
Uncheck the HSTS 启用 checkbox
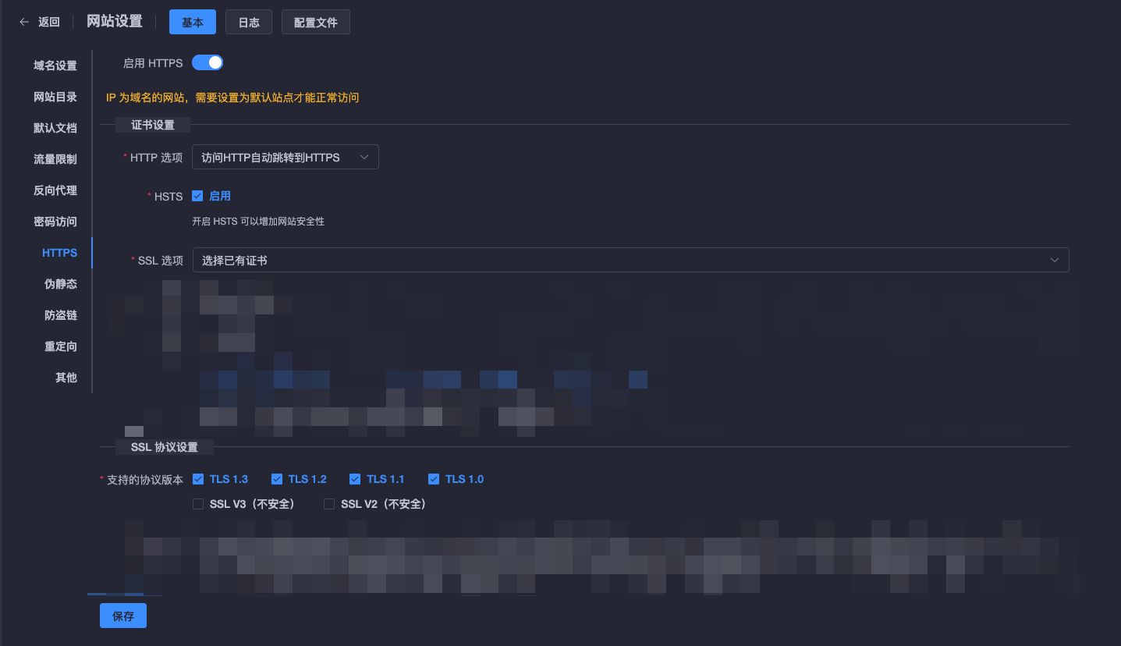tap(197, 196)
